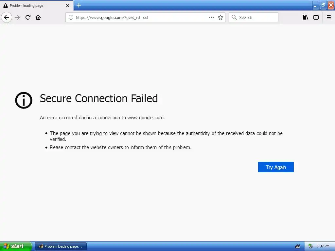Click the Forward navigation arrow
The width and height of the screenshot is (335, 251).
coord(17,17)
